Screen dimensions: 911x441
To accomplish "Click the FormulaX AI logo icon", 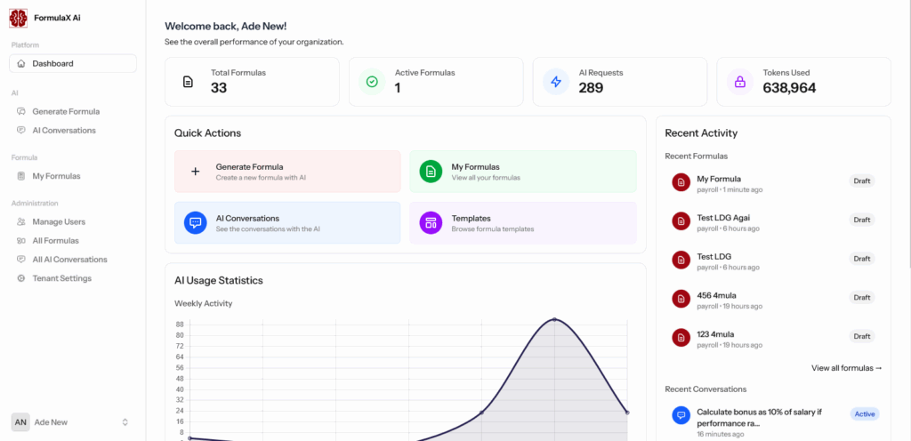I will pos(18,18).
